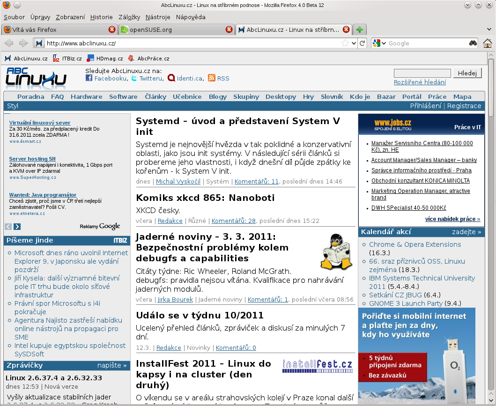Open the Zobrazení menu
Viewport: 496px width, 406px height.
[70, 17]
